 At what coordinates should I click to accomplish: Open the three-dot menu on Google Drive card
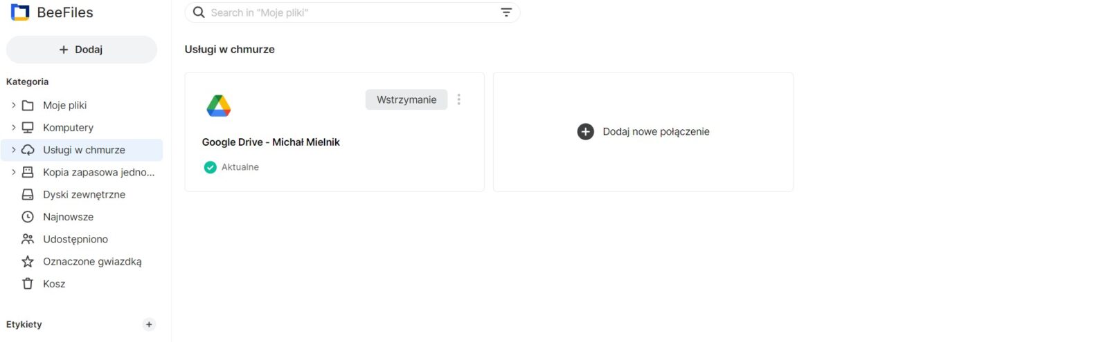[x=458, y=99]
